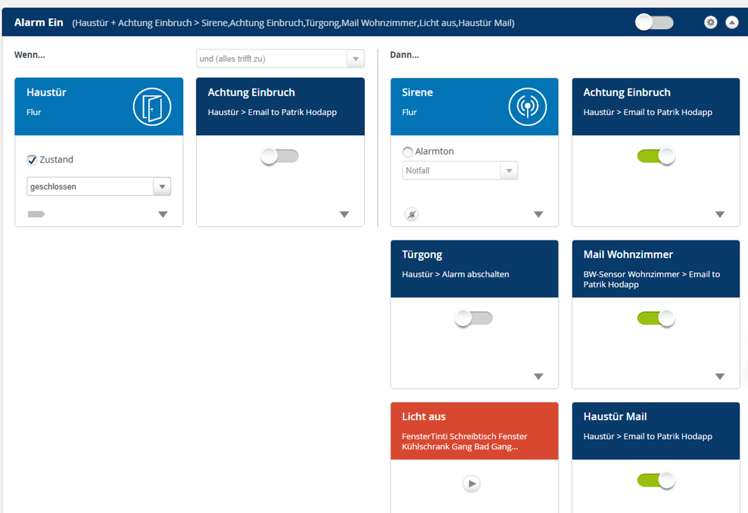This screenshot has height=513, width=748.
Task: Expand the Haustür card details arrow
Action: [163, 214]
